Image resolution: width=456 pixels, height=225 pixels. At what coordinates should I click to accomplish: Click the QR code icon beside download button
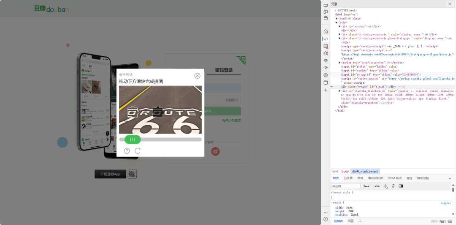[x=132, y=174]
